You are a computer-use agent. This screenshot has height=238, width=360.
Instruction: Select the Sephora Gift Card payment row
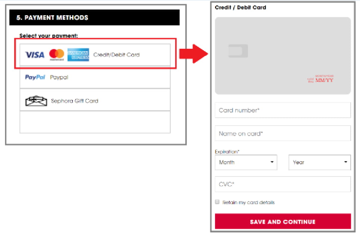pyautogui.click(x=94, y=100)
